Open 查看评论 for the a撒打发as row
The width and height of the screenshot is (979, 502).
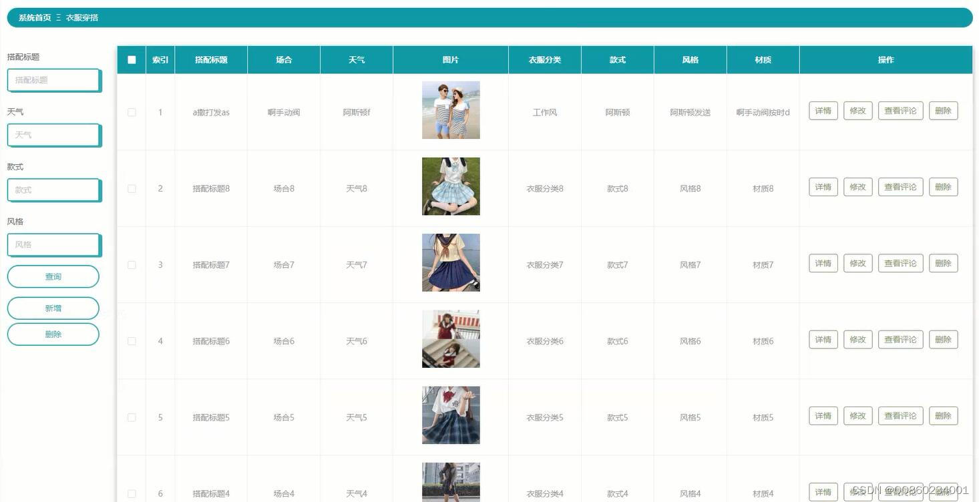[900, 111]
